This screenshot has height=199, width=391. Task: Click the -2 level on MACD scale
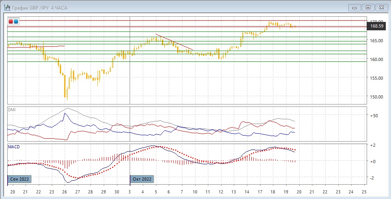pos(373,178)
